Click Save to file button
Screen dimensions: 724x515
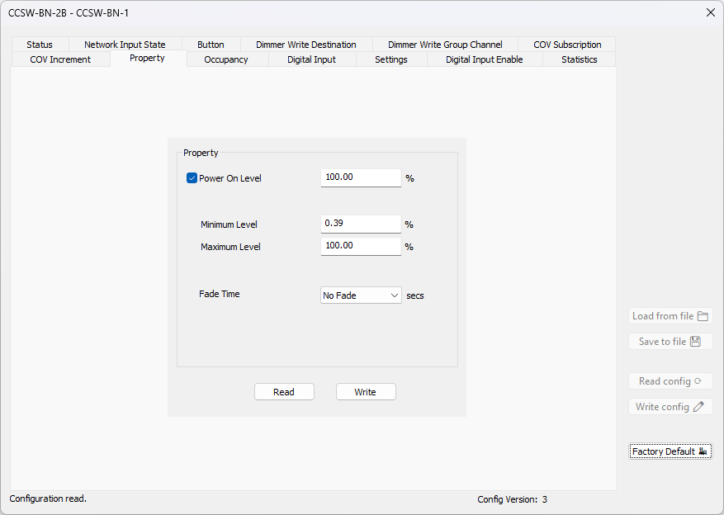[x=670, y=342]
